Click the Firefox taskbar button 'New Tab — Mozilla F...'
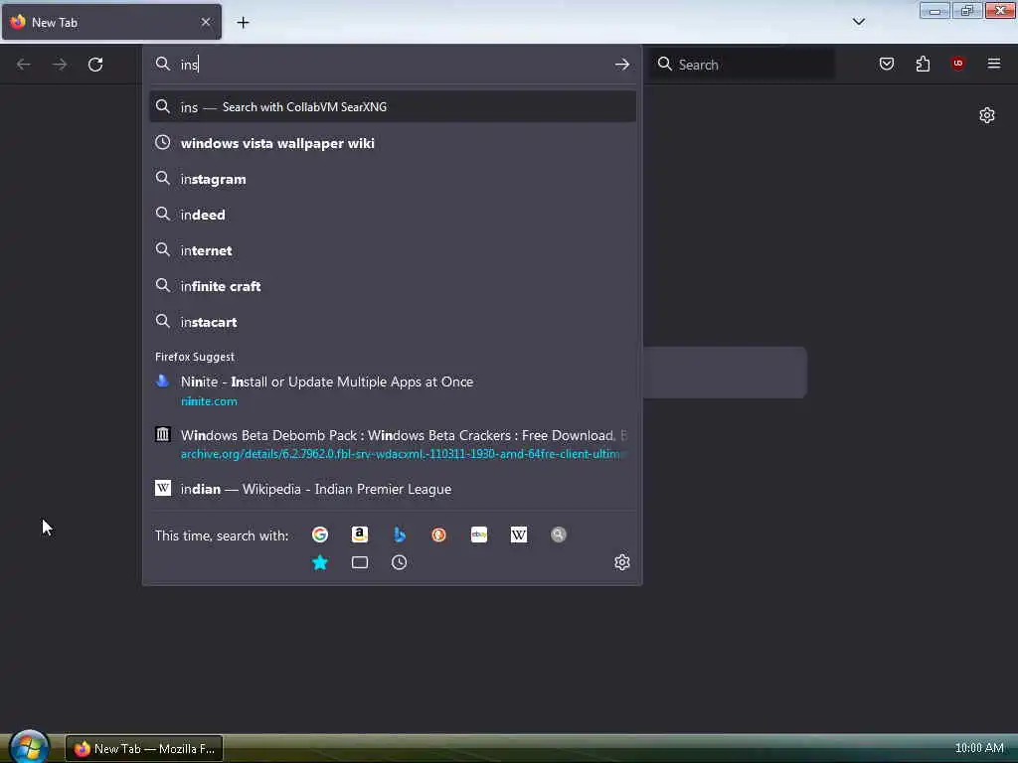Screen dimensions: 1018x763 (x=144, y=749)
